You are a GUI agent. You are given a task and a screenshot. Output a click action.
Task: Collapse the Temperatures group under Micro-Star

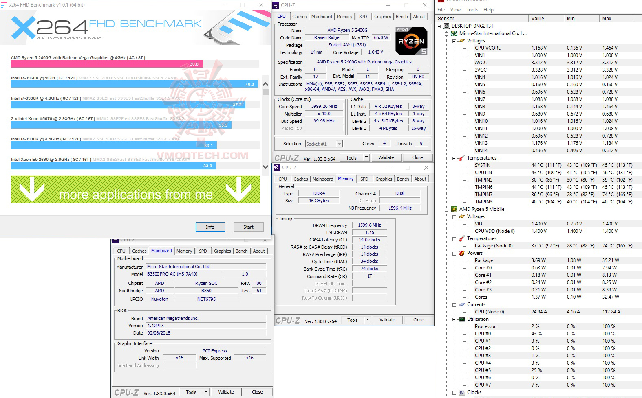click(454, 158)
